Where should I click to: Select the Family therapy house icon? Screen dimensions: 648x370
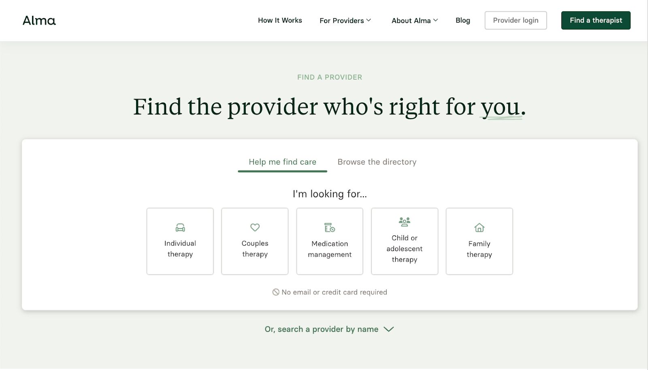pyautogui.click(x=479, y=228)
